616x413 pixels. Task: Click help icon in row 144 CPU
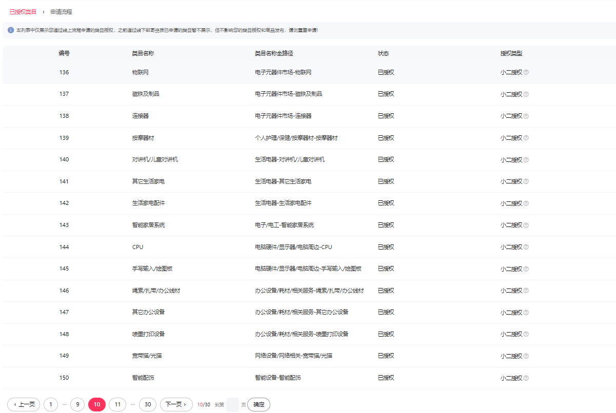pos(526,247)
